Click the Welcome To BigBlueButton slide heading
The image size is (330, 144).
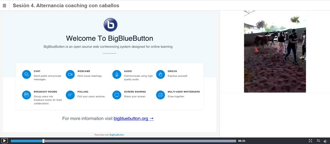point(110,38)
